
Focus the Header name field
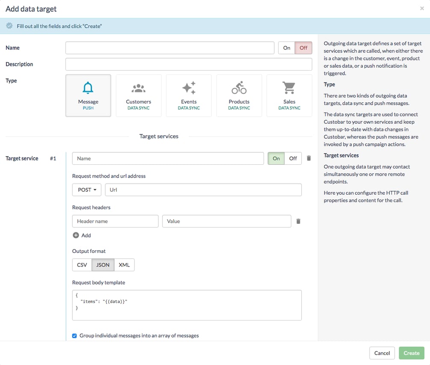coord(115,221)
